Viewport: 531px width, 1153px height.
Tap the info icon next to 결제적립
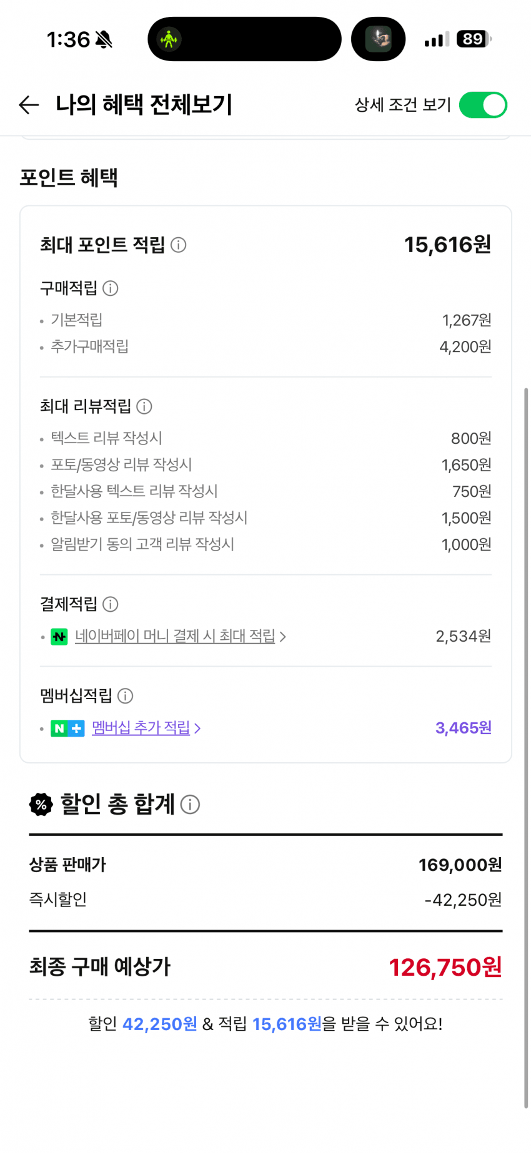point(111,604)
